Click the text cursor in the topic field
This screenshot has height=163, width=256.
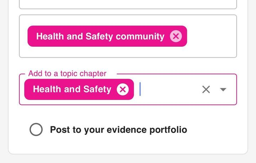(x=140, y=89)
